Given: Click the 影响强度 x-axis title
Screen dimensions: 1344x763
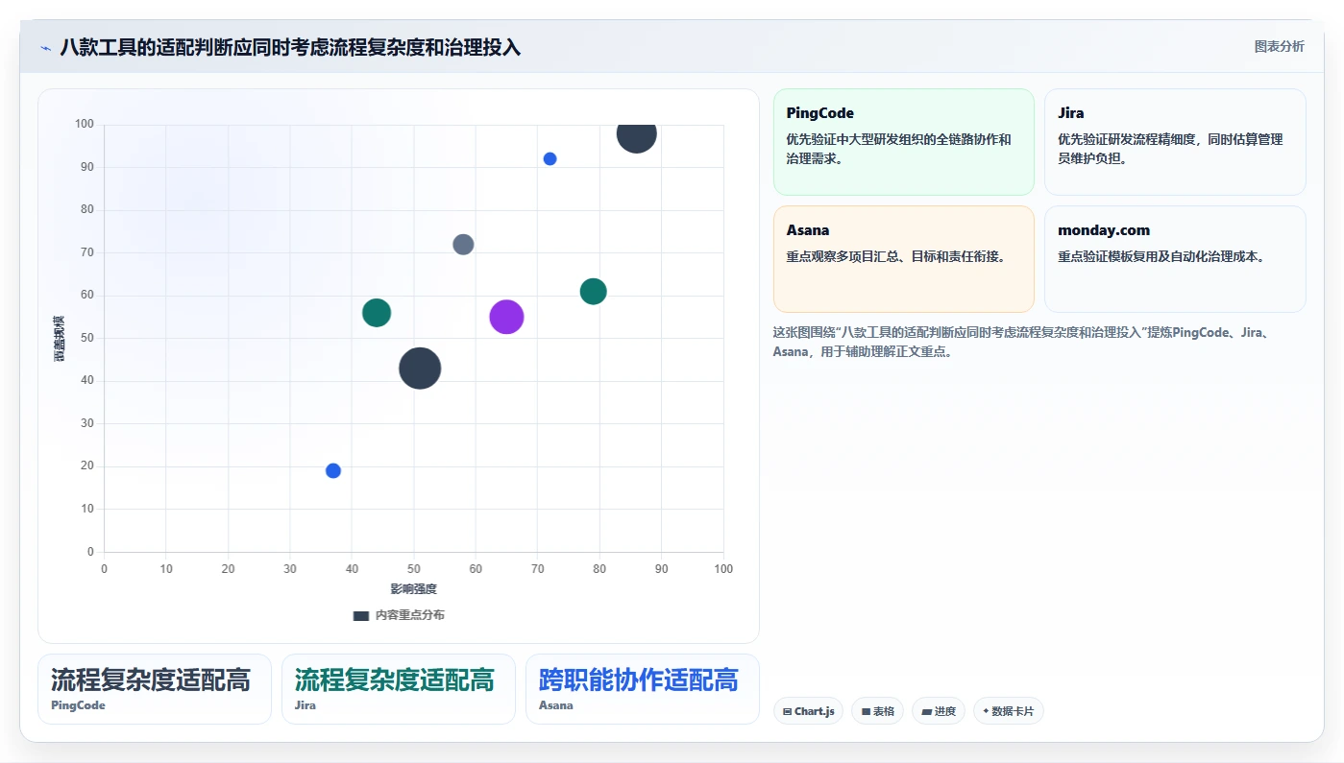Looking at the screenshot, I should pyautogui.click(x=413, y=588).
